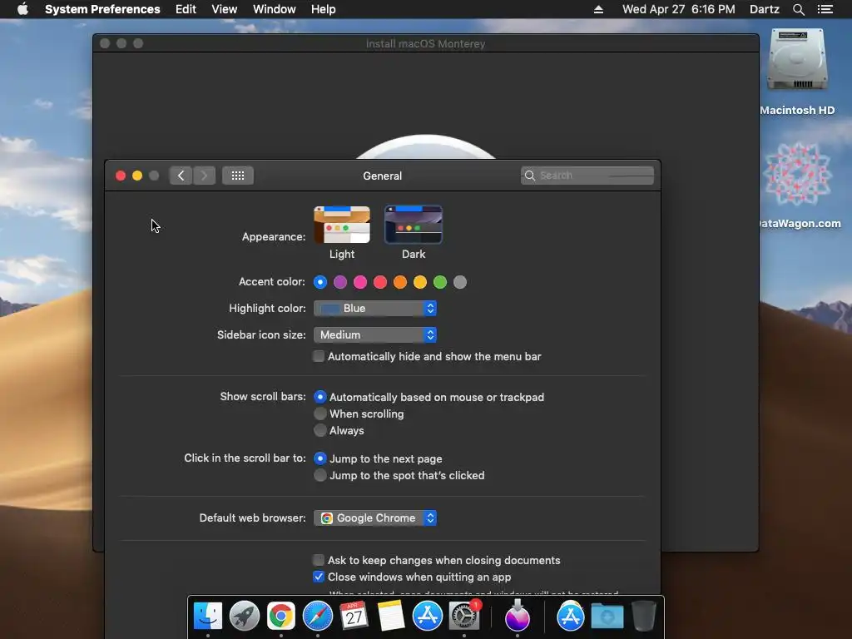Open the Help menu
This screenshot has width=852, height=639.
tap(324, 9)
